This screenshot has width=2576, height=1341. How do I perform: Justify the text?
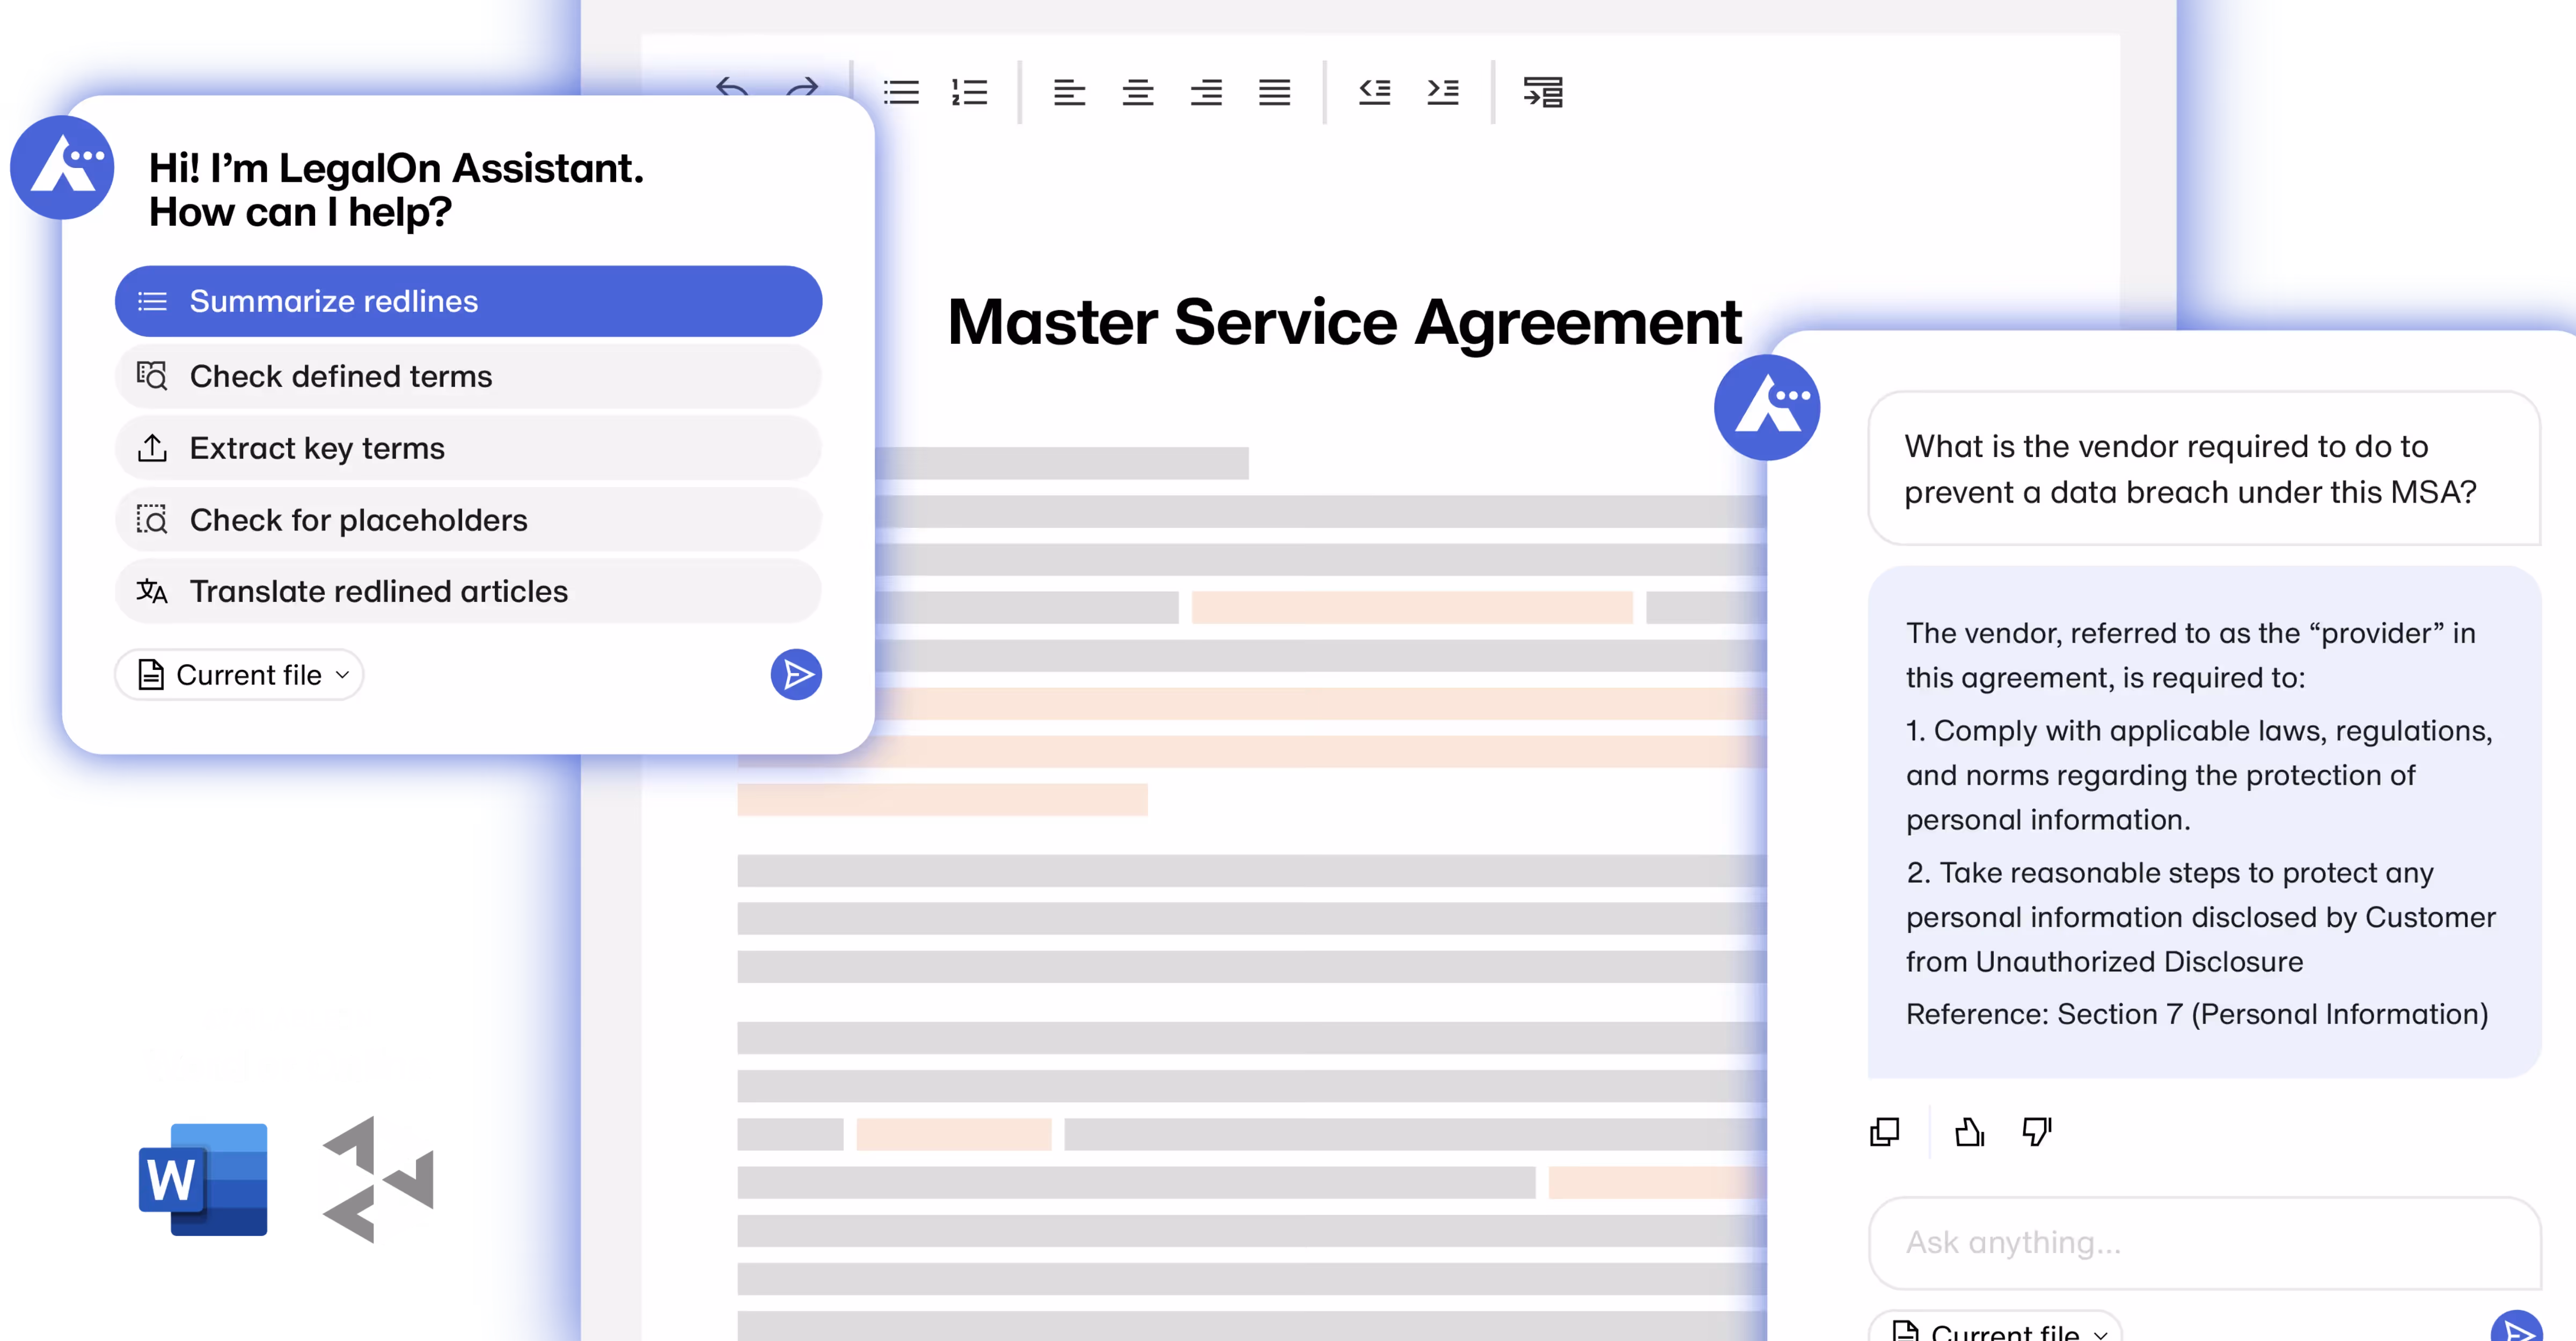[x=1274, y=92]
